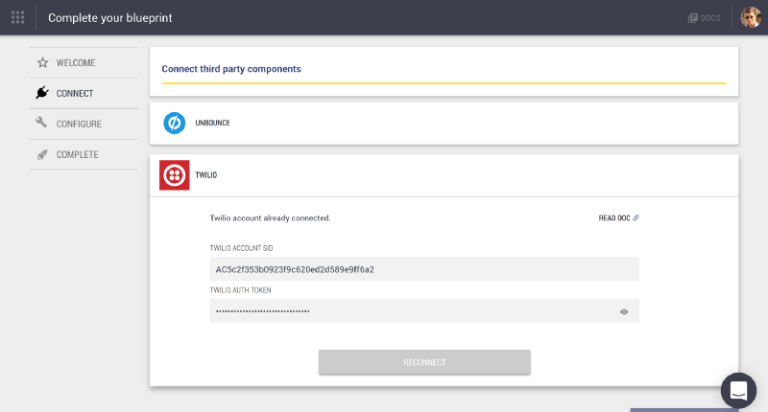Focus the Twilio Account SID field
Image resolution: width=768 pixels, height=412 pixels.
(x=424, y=269)
